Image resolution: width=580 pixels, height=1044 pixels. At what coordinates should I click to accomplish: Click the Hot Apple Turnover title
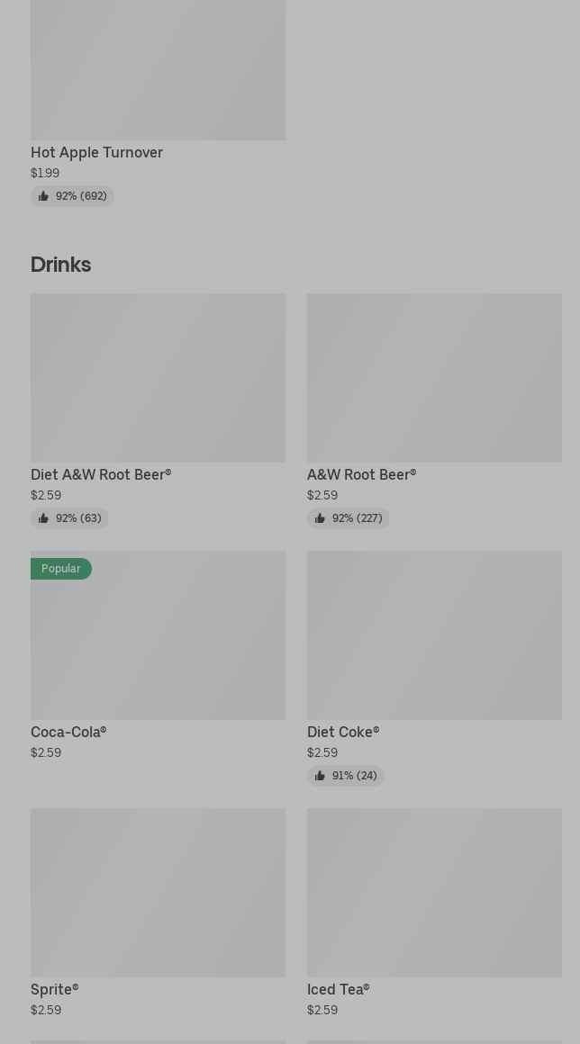pos(96,152)
